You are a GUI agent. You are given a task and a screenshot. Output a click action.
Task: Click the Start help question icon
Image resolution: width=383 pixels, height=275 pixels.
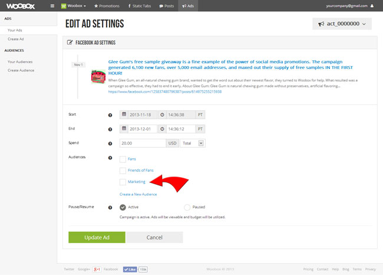coord(110,115)
